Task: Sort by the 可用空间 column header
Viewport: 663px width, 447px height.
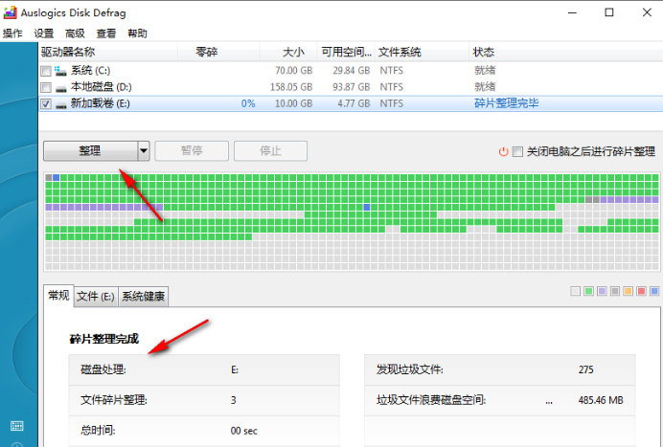Action: tap(346, 52)
